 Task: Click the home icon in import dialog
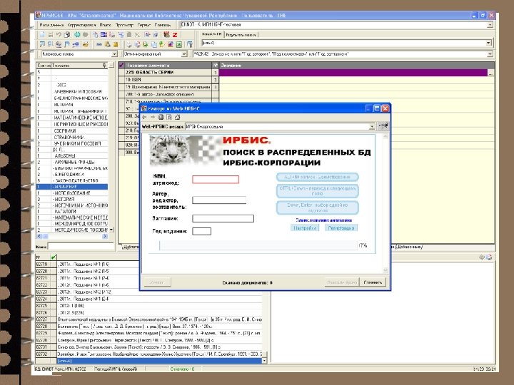click(177, 117)
